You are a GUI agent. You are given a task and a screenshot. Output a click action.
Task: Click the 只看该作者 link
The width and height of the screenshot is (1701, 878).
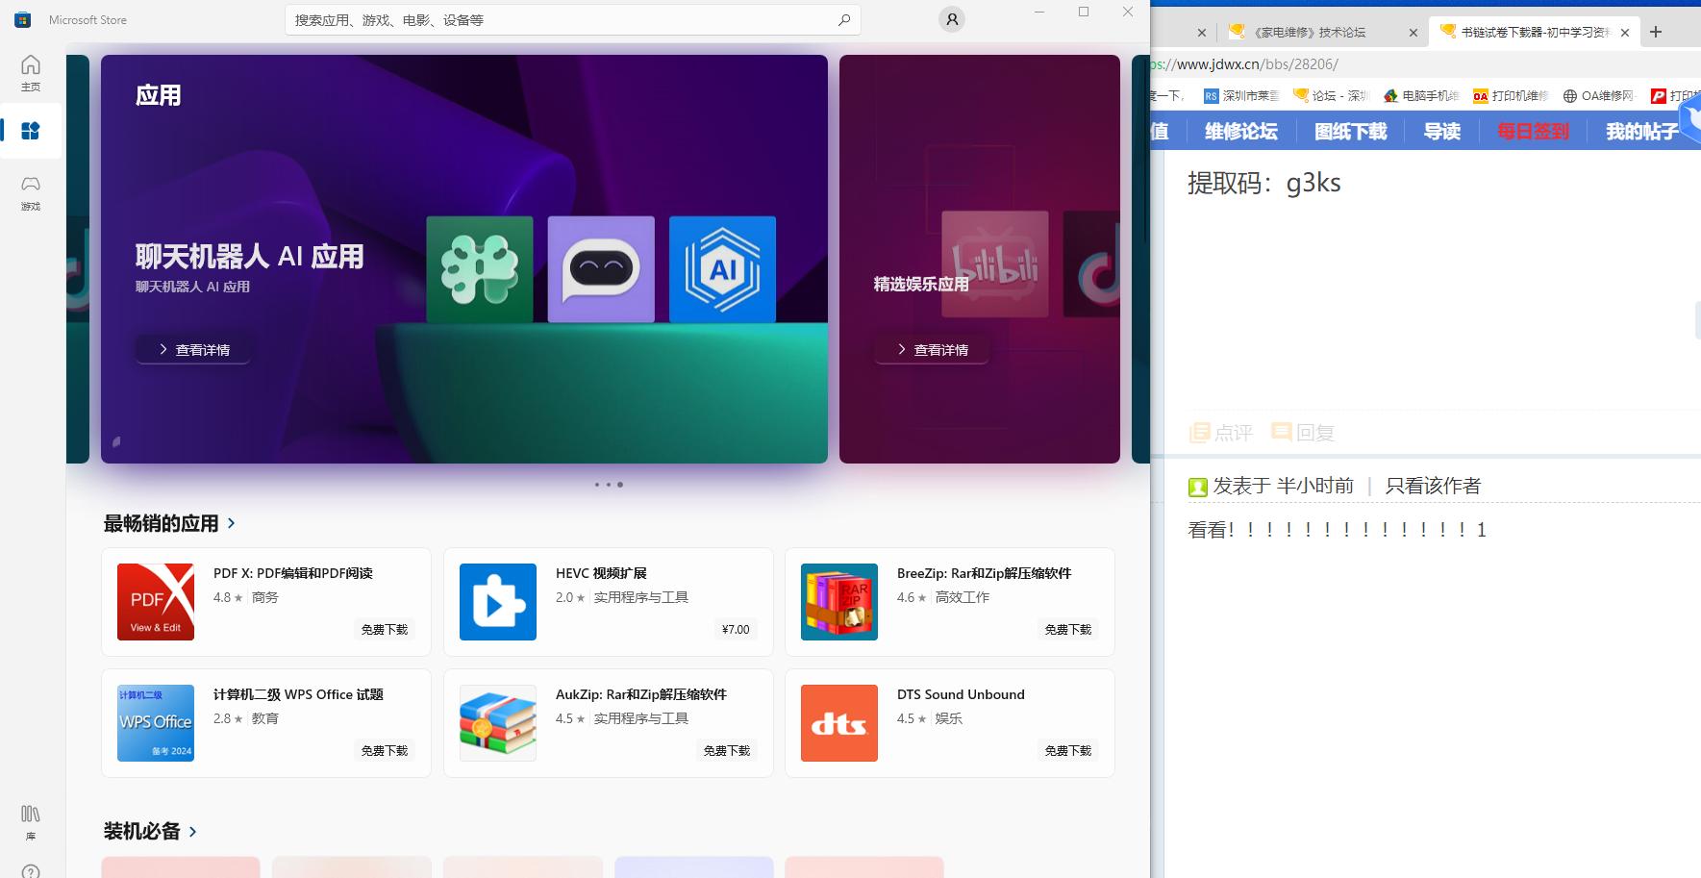coord(1433,487)
